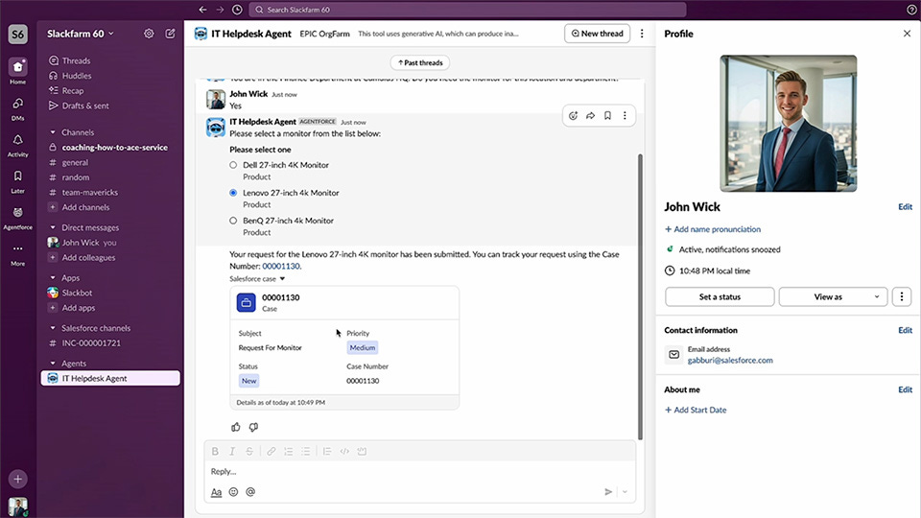Toggle bold formatting in the reply box
This screenshot has height=518, width=921.
point(215,451)
